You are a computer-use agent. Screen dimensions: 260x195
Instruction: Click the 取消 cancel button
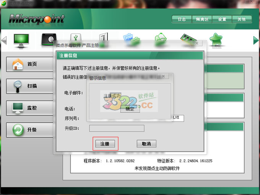pyautogui.click(x=146, y=144)
